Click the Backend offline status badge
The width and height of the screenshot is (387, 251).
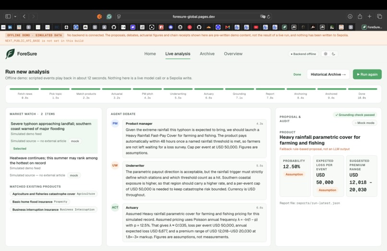(303, 54)
